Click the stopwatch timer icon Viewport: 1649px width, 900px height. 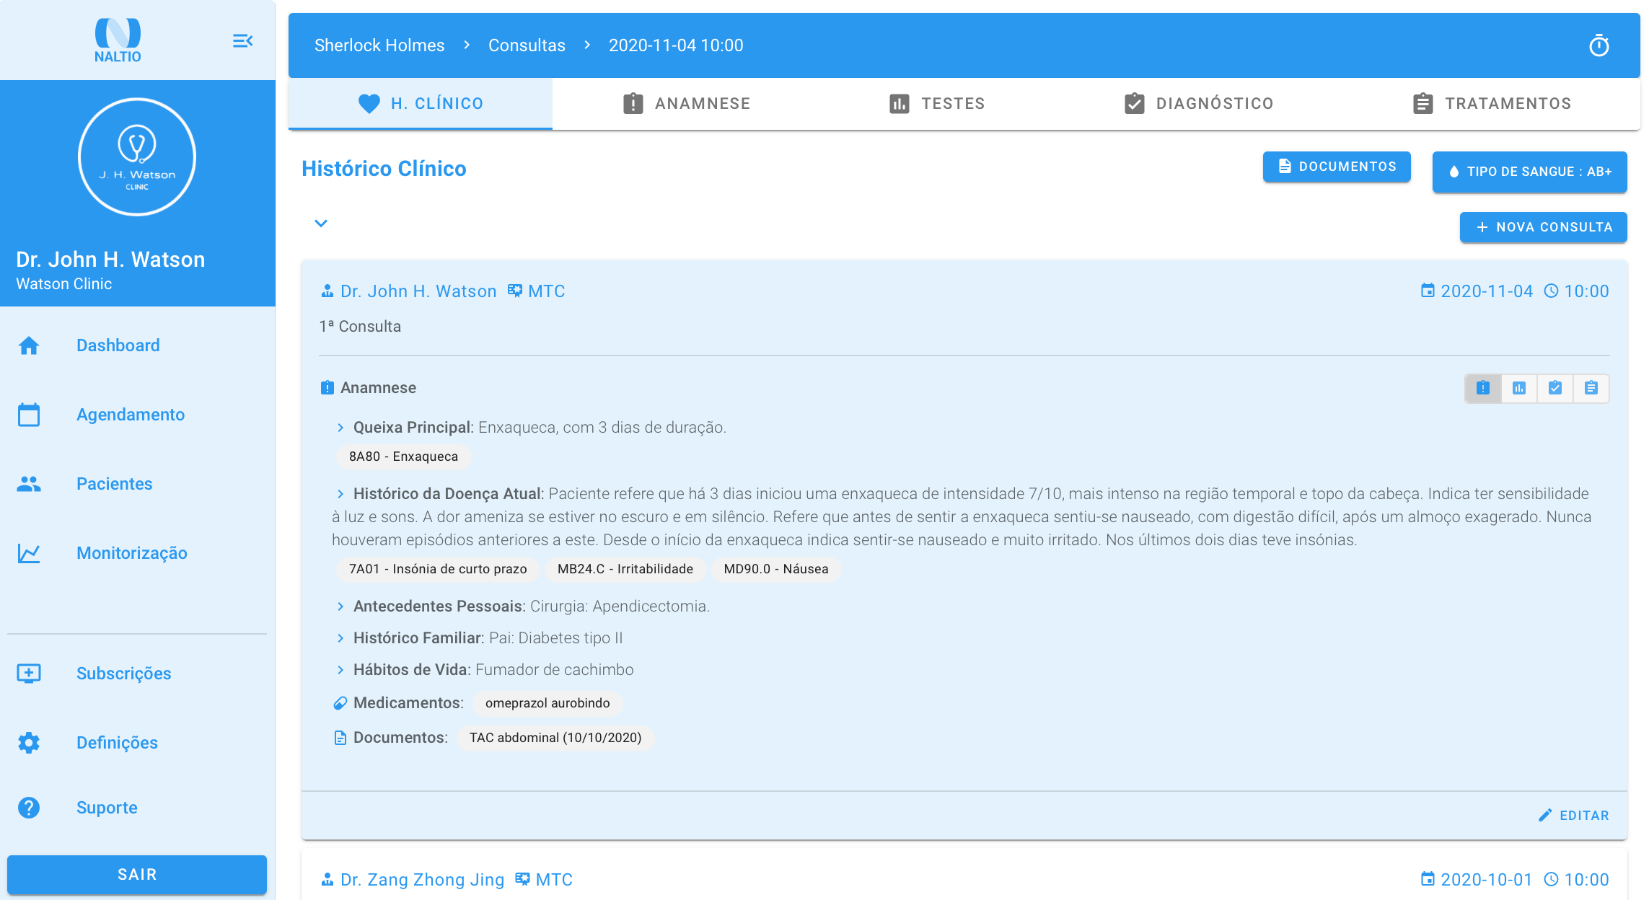1599,46
